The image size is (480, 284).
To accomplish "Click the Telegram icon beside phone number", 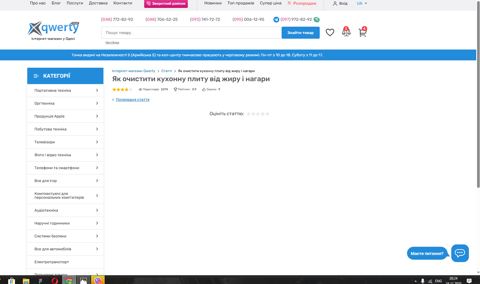I will pyautogui.click(x=276, y=20).
